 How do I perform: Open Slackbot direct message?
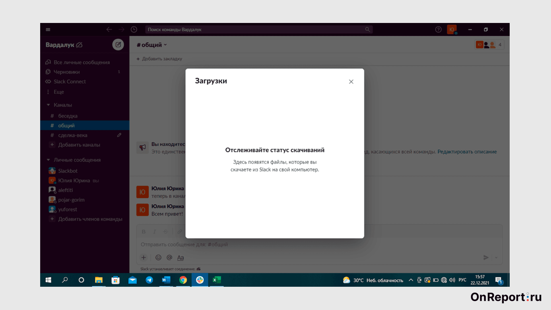pyautogui.click(x=68, y=171)
